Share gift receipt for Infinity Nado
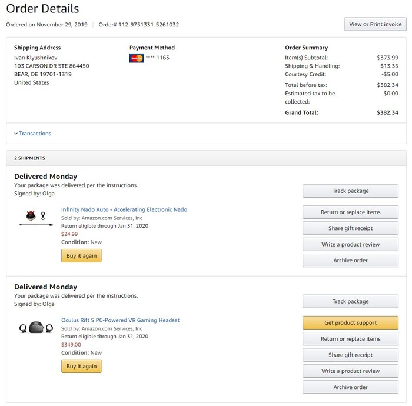This screenshot has height=406, width=412. (x=350, y=228)
